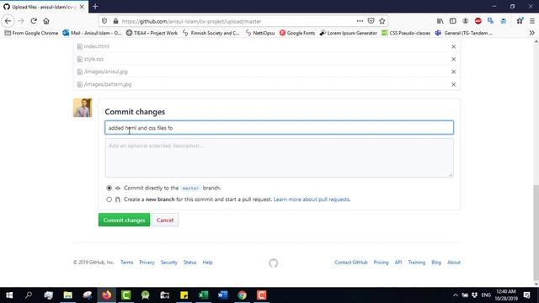Image resolution: width=539 pixels, height=303 pixels.
Task: Remove /images/pattern.jpg from the upload list
Action: click(453, 84)
